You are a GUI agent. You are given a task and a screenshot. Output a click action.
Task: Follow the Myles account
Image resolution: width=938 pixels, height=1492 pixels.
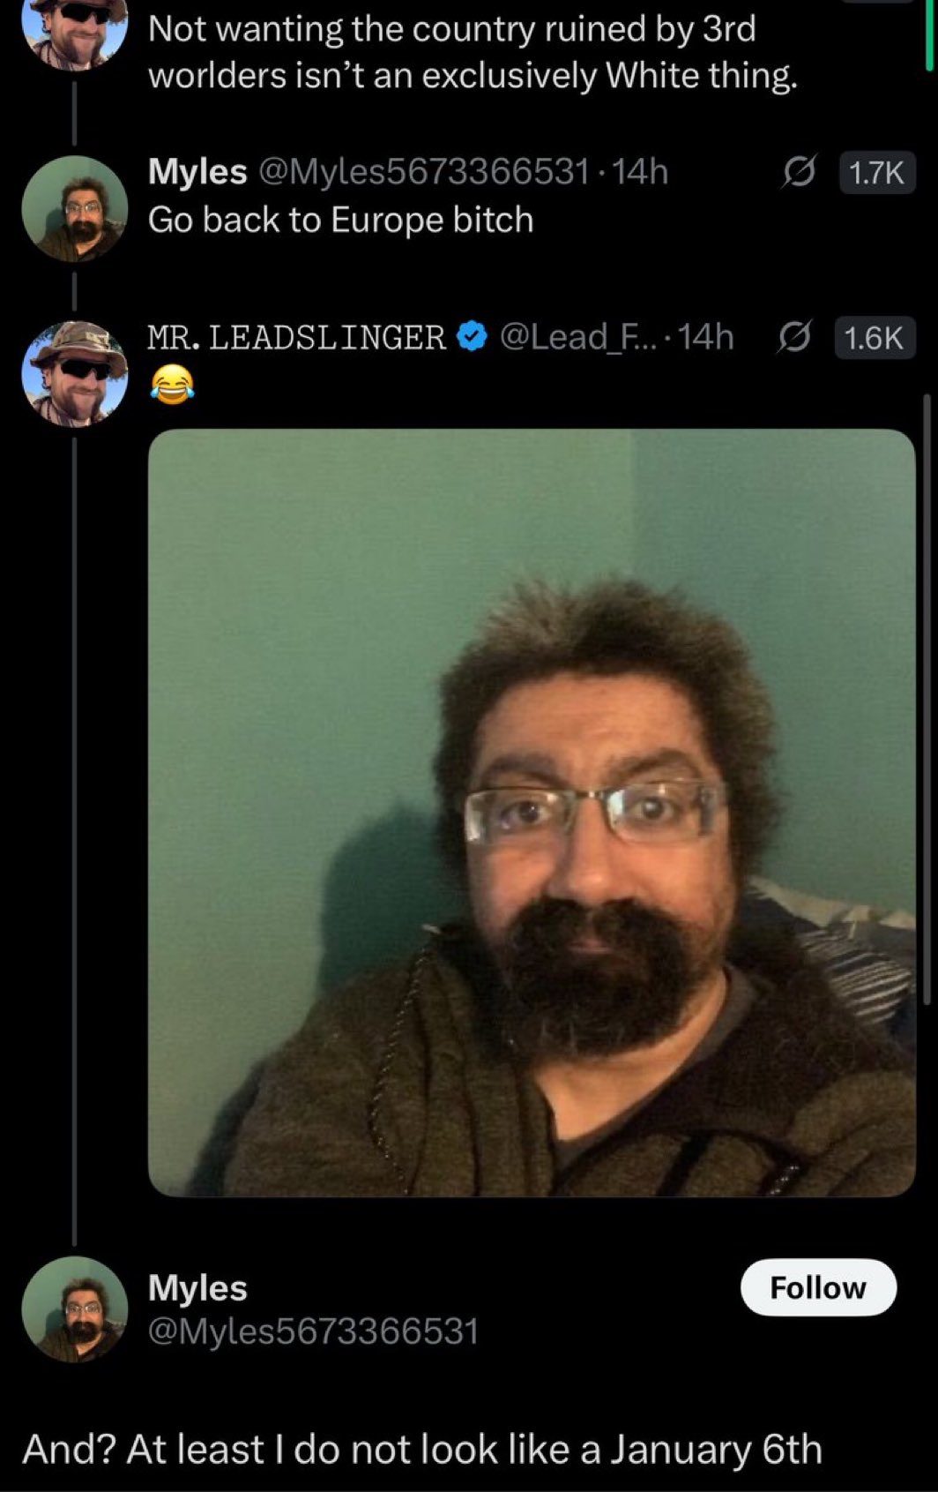(x=819, y=1287)
